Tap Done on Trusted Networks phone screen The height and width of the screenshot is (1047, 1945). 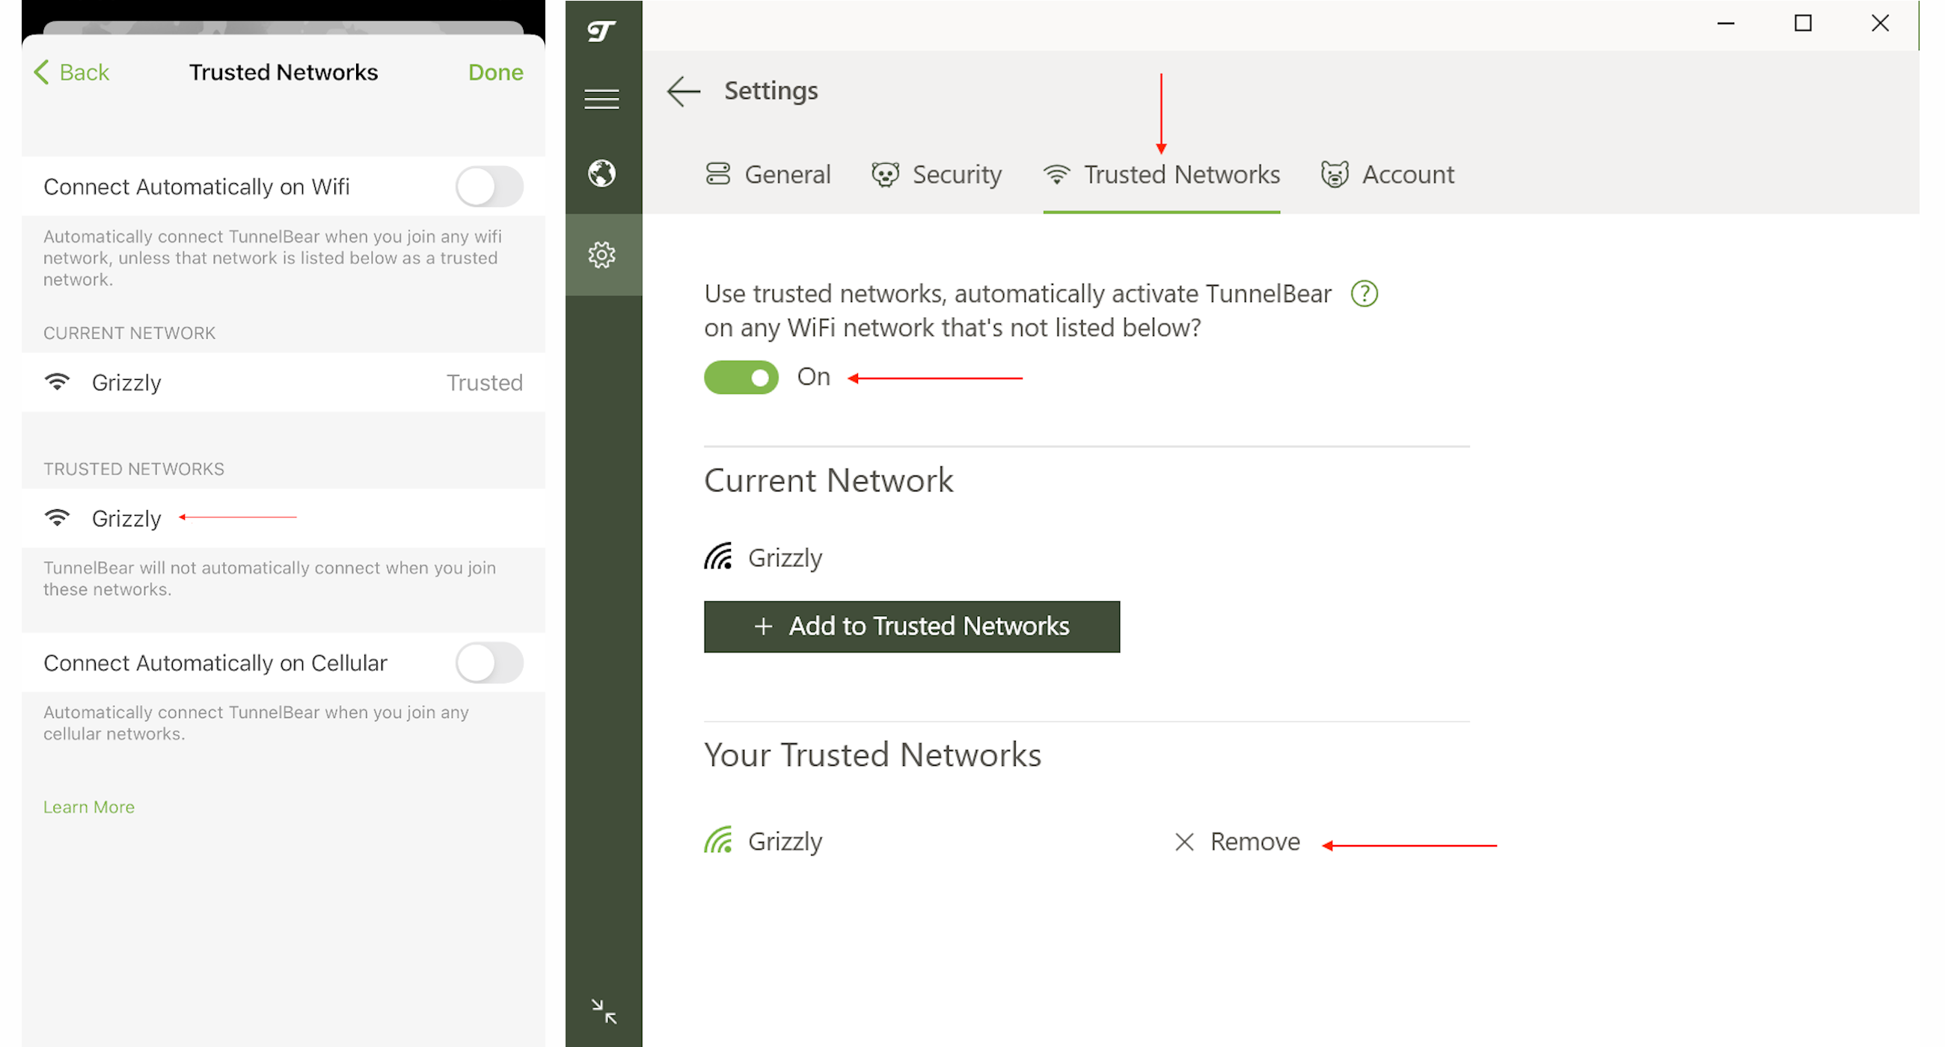point(495,73)
